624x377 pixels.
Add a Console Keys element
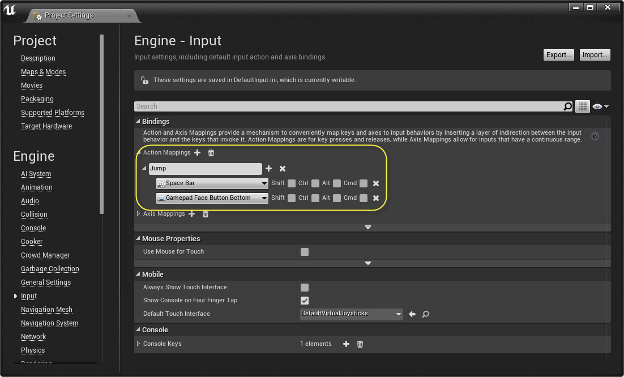[x=346, y=344]
